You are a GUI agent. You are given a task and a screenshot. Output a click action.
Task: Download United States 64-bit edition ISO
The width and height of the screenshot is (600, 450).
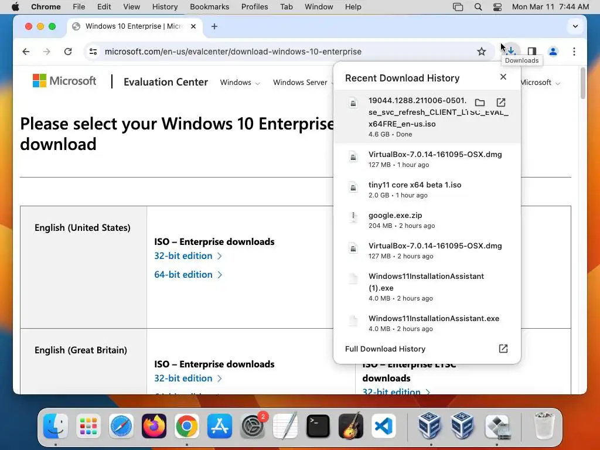[x=188, y=274]
